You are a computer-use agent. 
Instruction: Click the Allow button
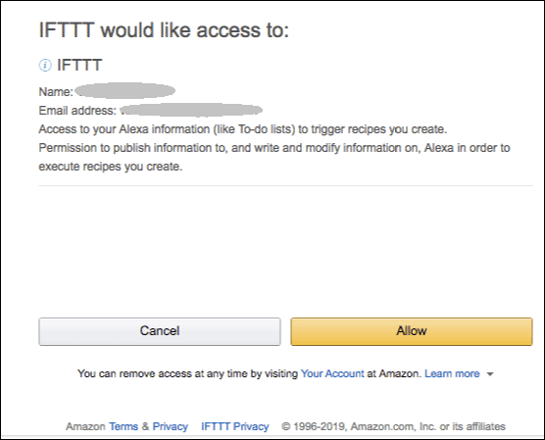pos(412,331)
